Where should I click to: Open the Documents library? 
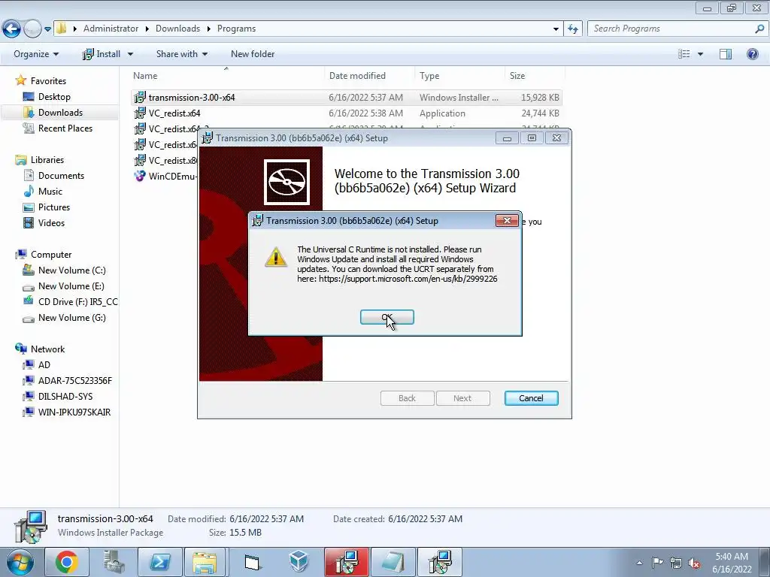click(x=61, y=176)
